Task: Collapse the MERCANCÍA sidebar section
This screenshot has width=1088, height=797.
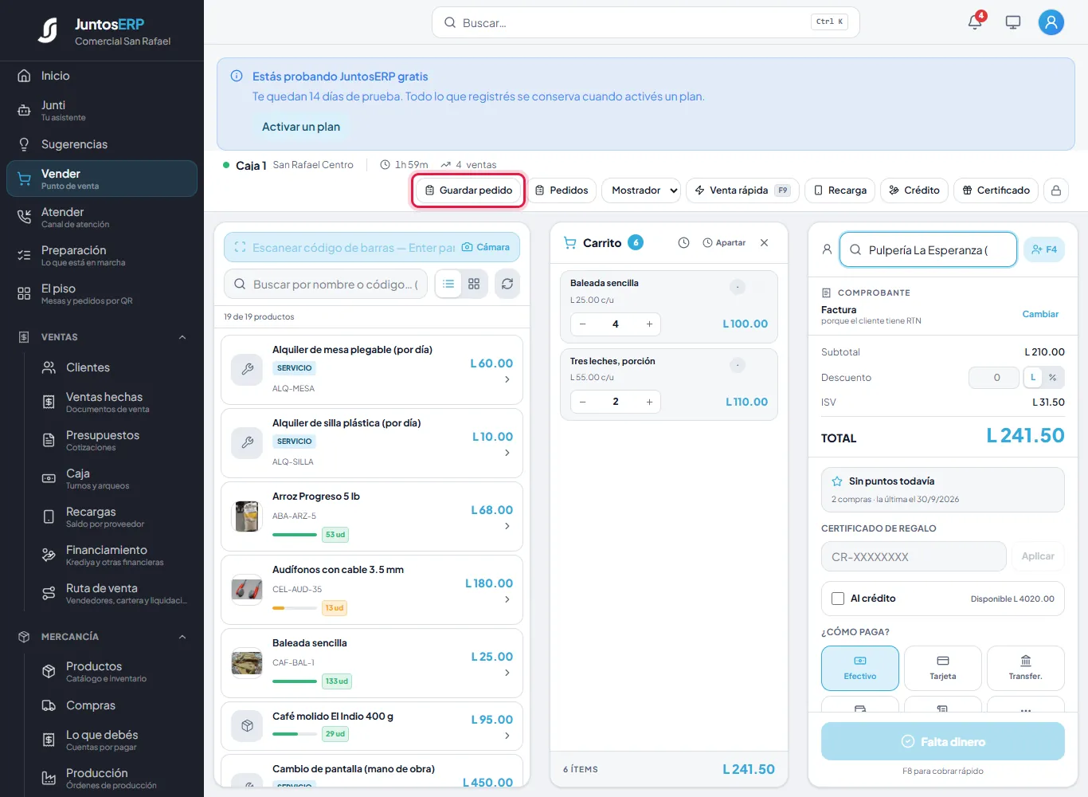Action: [182, 637]
